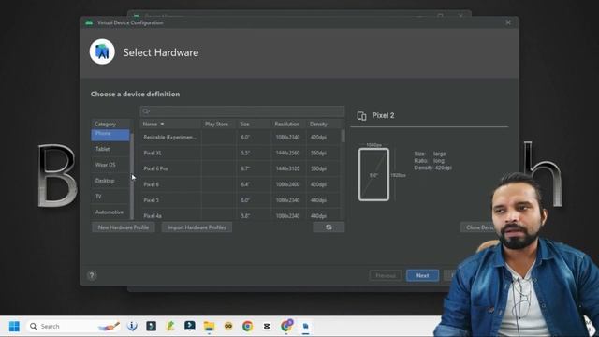
Task: Open File Explorer from taskbar
Action: pos(209,327)
